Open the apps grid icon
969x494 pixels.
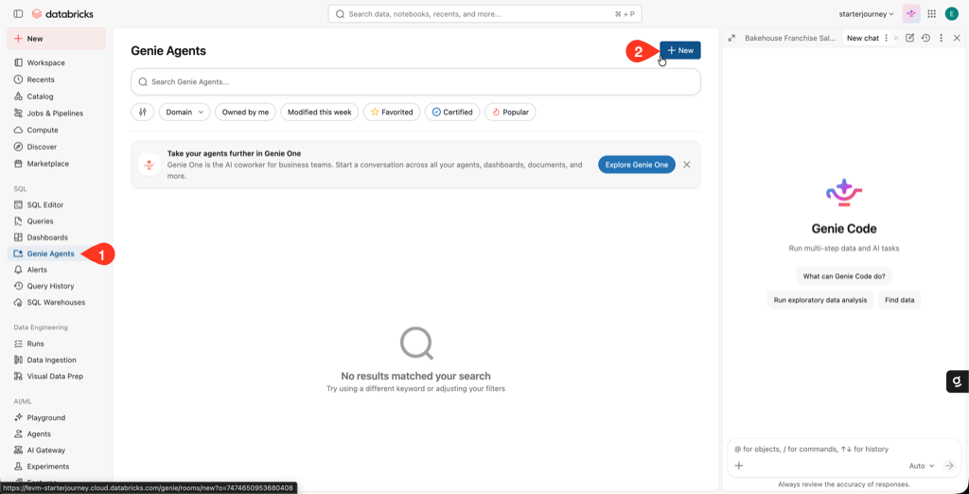[x=931, y=13]
